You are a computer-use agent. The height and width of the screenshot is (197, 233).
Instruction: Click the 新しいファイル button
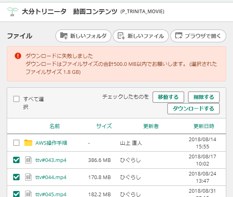(141, 36)
